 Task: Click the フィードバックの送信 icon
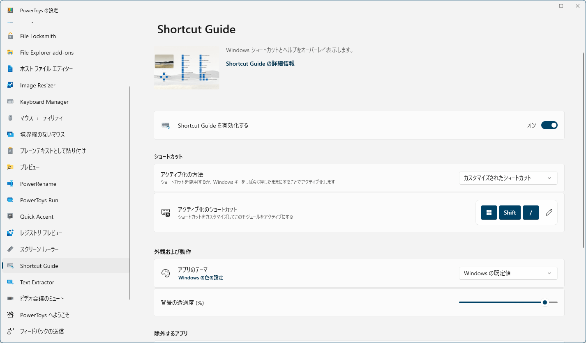(10, 331)
